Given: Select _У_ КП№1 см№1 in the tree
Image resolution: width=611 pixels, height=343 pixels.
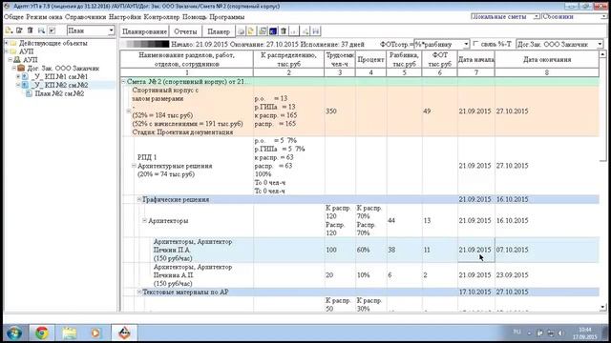Looking at the screenshot, I should click(59, 76).
